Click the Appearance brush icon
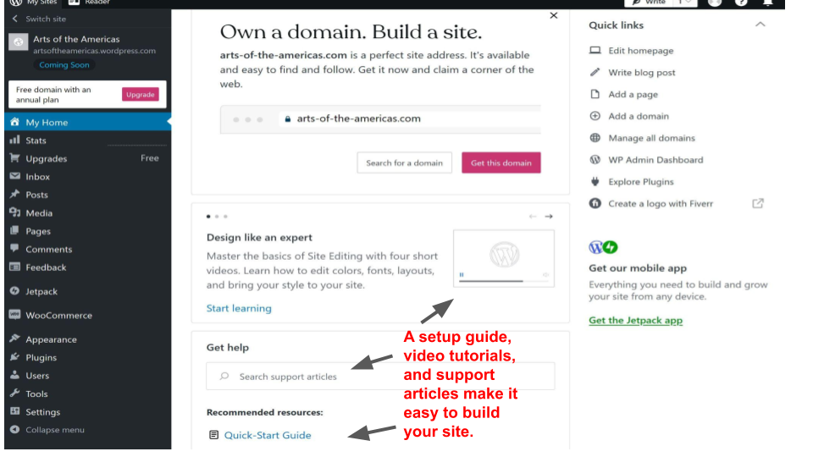The height and width of the screenshot is (457, 813). (14, 339)
